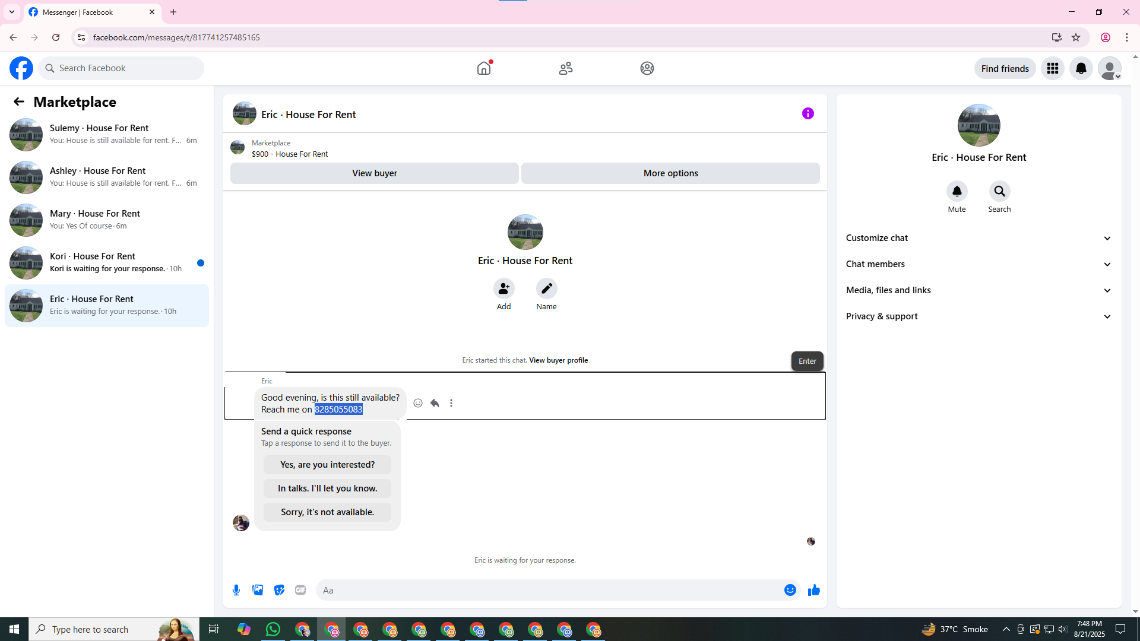Mute this conversation with bell icon
Viewport: 1140px width, 641px height.
click(x=957, y=191)
